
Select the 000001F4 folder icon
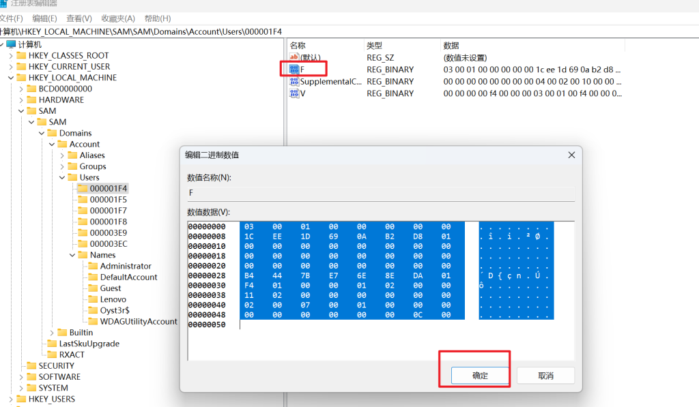click(x=83, y=188)
